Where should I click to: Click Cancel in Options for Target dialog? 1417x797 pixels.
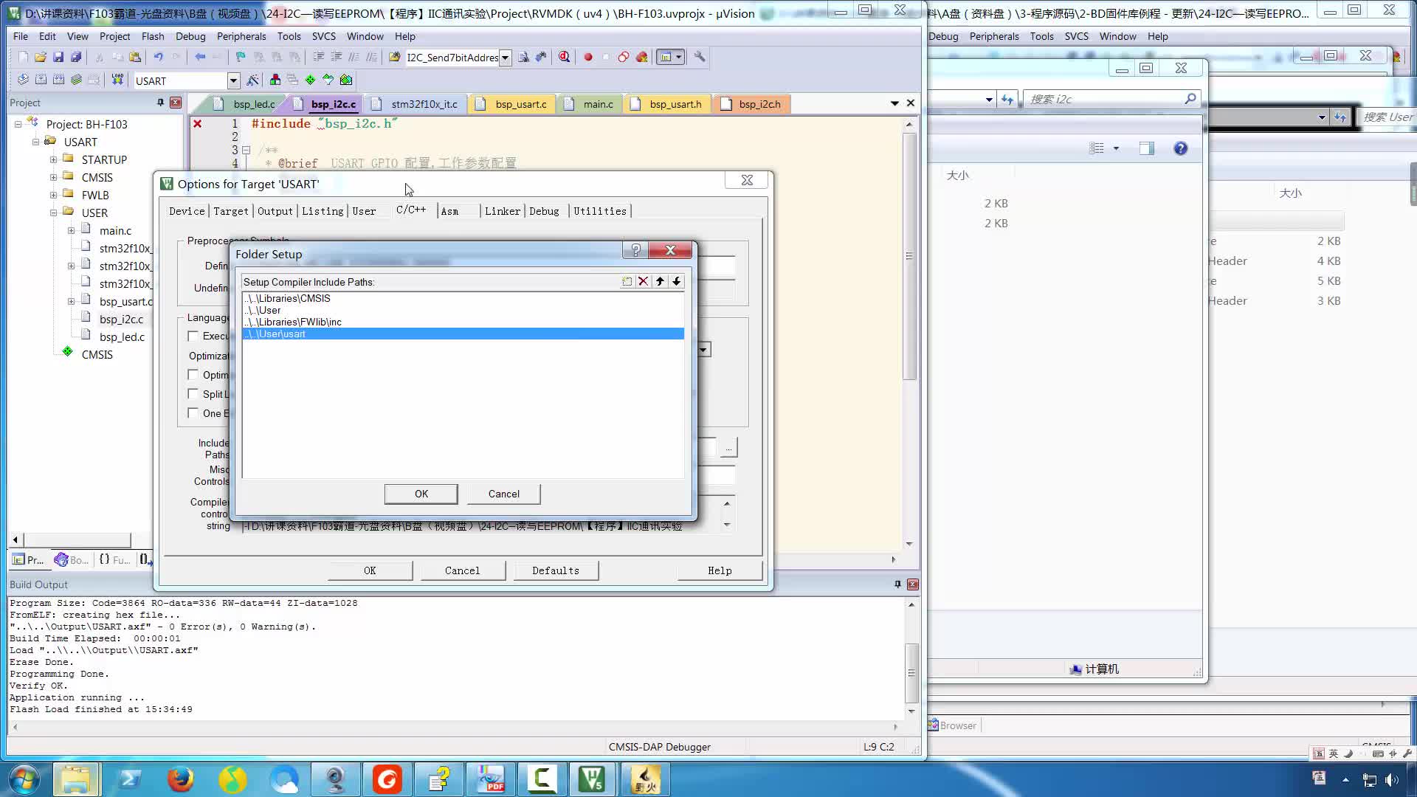click(x=463, y=570)
